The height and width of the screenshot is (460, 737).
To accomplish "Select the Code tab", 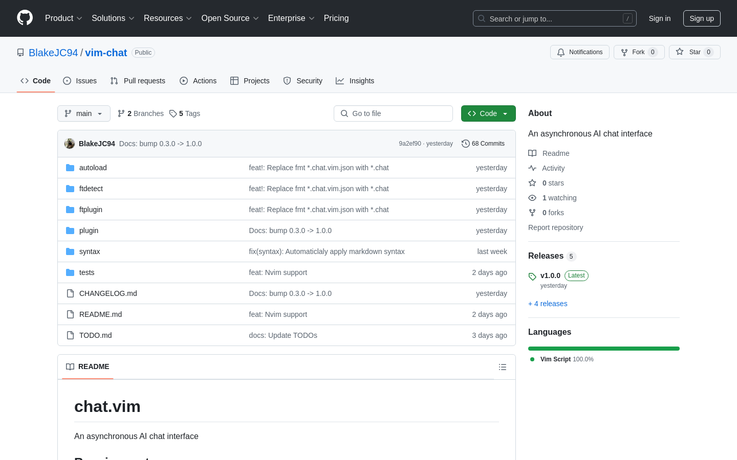I will tap(36, 81).
